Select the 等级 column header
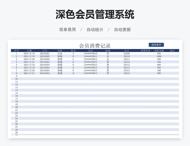Image resolution: width=190 pixels, height=146 pixels. click(x=60, y=51)
